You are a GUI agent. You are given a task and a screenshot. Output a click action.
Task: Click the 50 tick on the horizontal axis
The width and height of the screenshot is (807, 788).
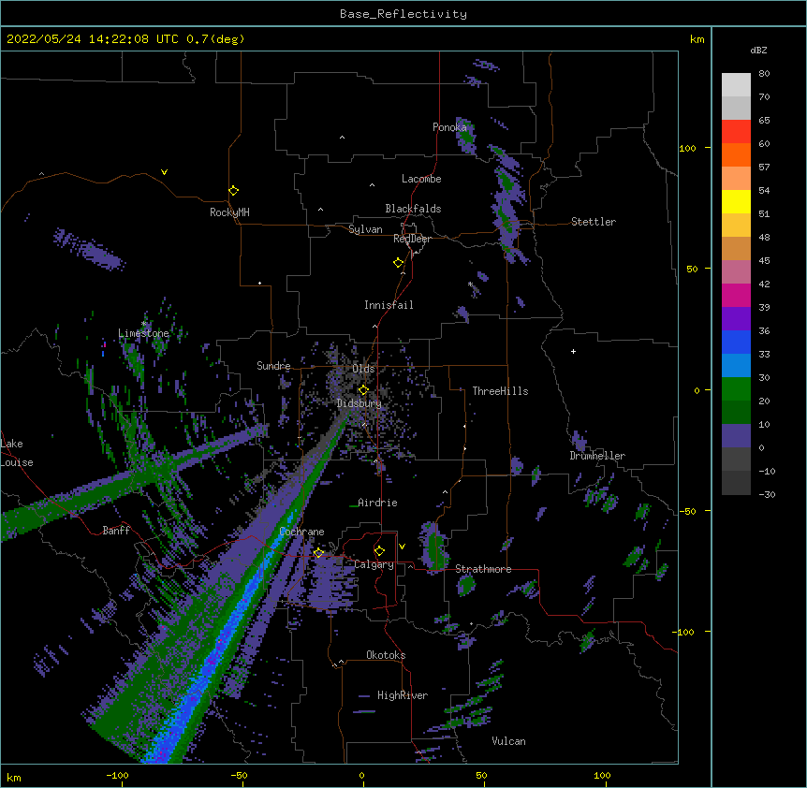point(481,775)
